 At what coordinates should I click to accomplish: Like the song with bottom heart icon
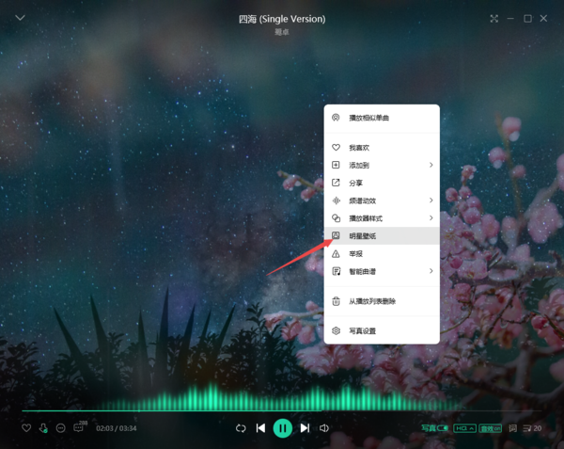pos(26,427)
